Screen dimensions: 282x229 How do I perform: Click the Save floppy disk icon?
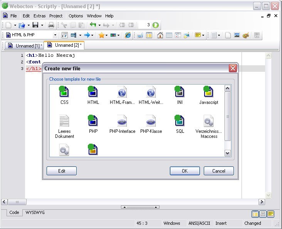pos(35,25)
